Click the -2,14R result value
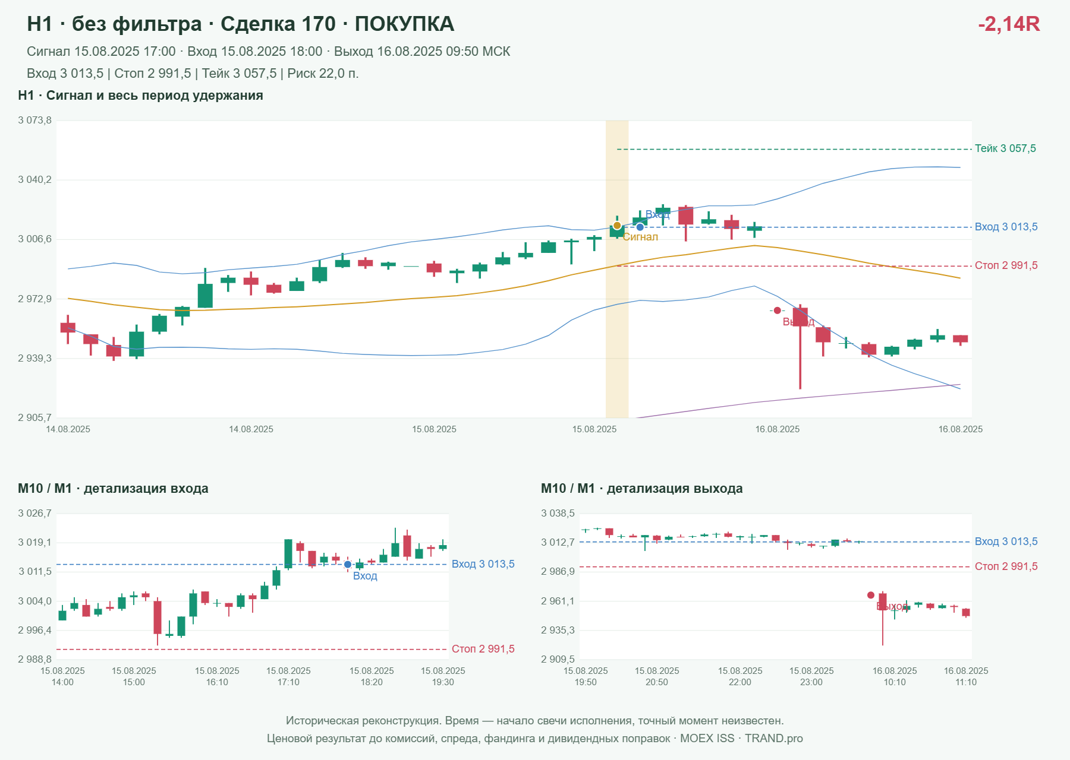Viewport: 1070px width, 760px height. pyautogui.click(x=1009, y=24)
